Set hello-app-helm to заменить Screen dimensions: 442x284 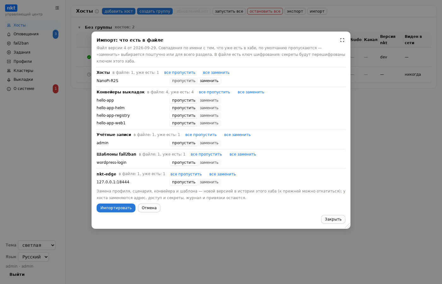click(x=209, y=108)
